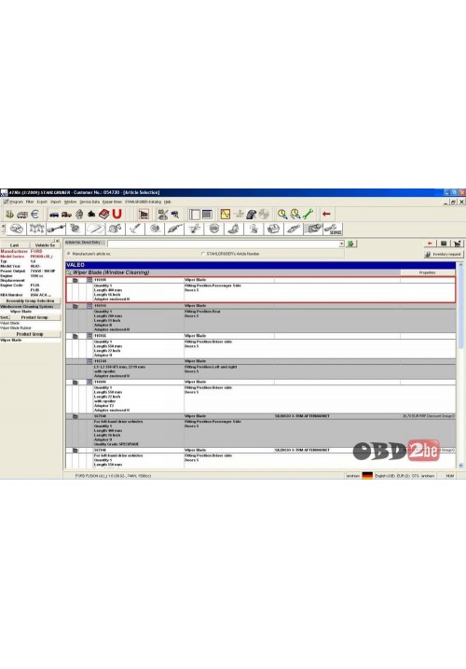Click the article number entry field

223,244
